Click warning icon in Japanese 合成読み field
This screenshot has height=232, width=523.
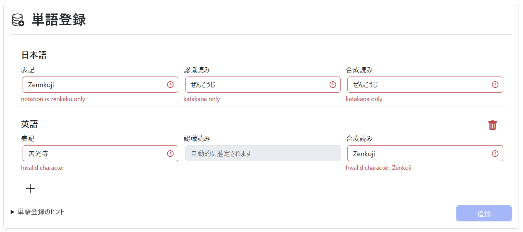click(x=495, y=85)
